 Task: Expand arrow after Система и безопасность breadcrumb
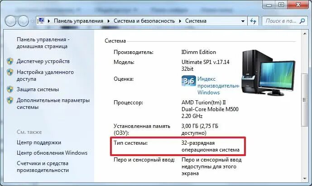pyautogui.click(x=180, y=21)
